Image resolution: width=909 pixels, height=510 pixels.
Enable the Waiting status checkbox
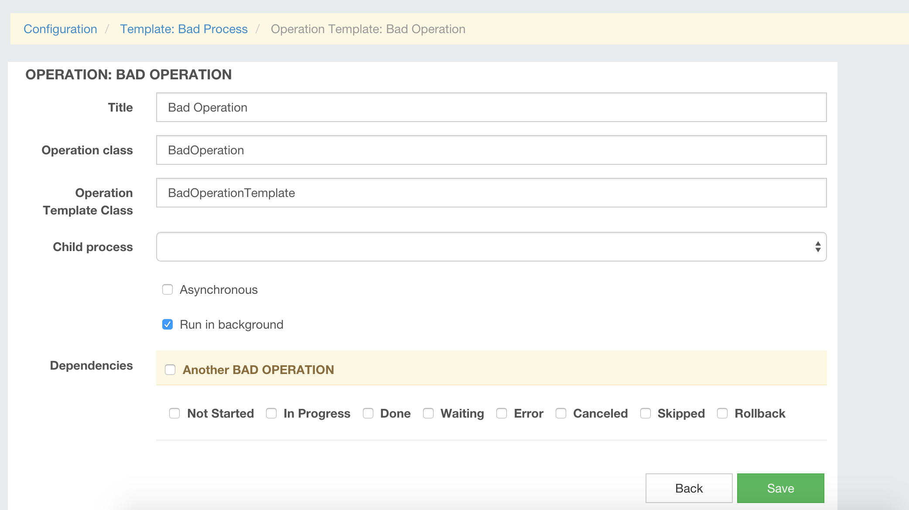[428, 413]
